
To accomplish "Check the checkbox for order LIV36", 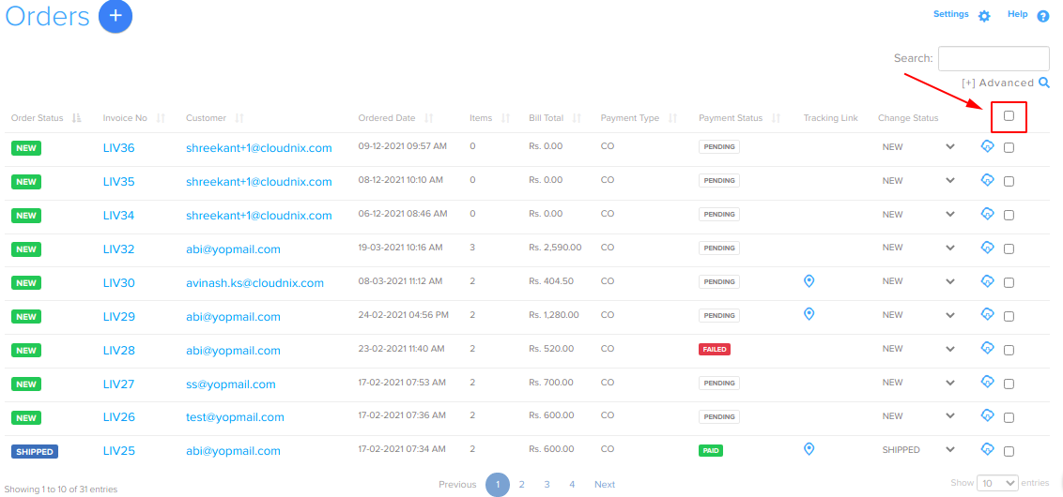I will tap(1009, 147).
